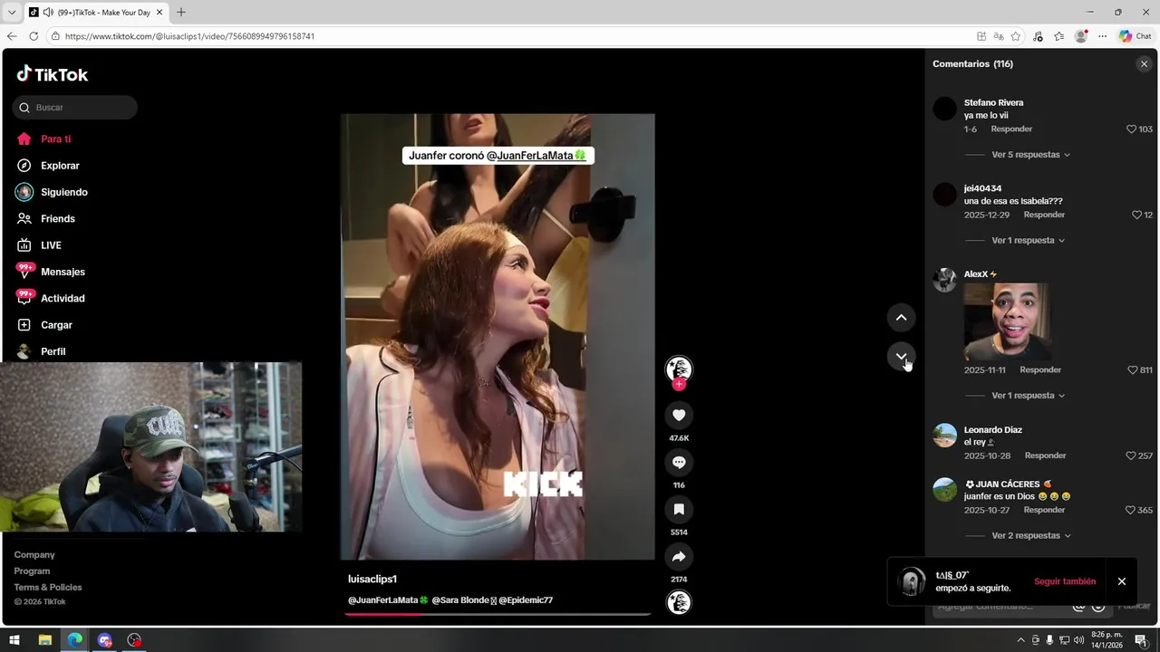Open the new tab plus button
Screen dimensions: 1160x652
tap(180, 12)
